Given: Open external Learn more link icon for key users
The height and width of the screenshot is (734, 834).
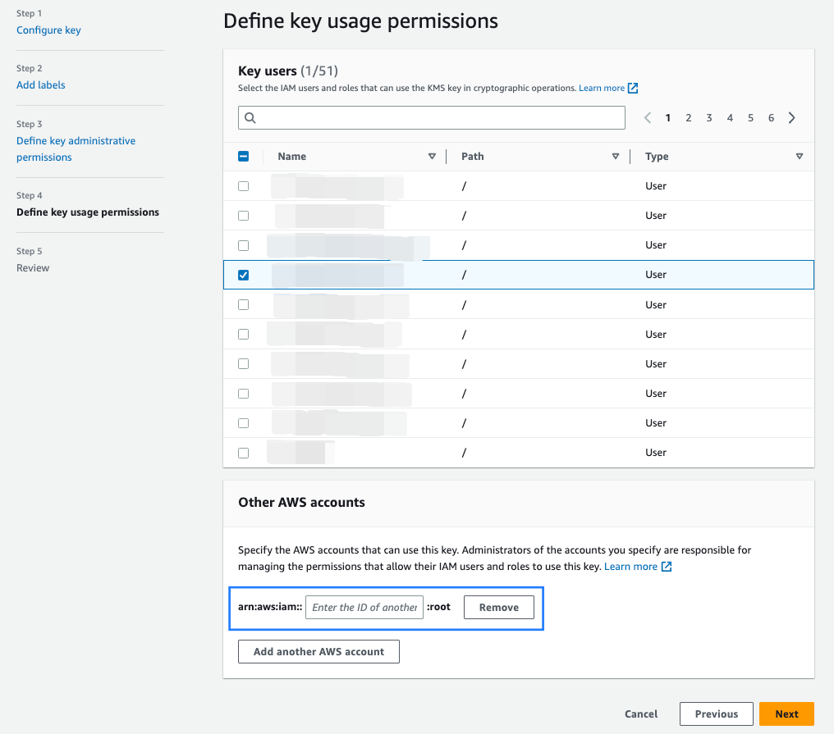Looking at the screenshot, I should [x=633, y=88].
